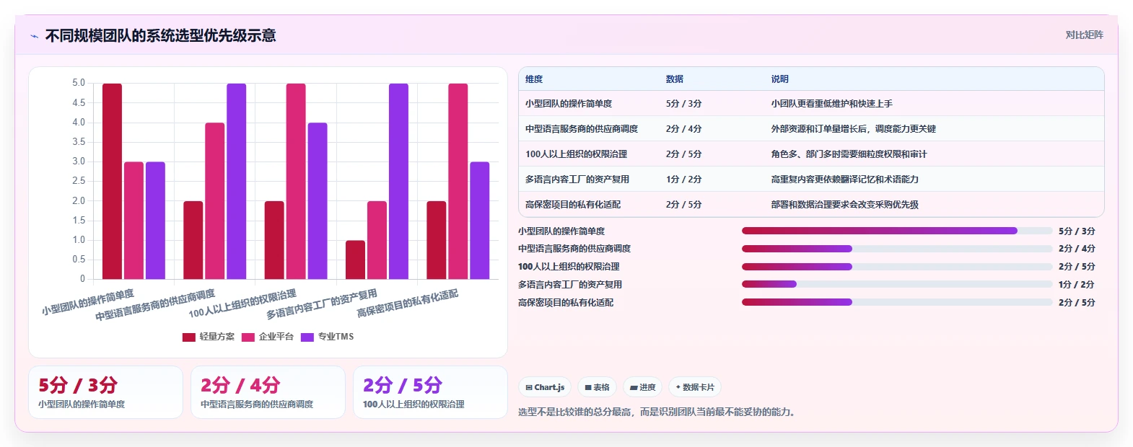Click the y-axis value 5.0

[79, 83]
